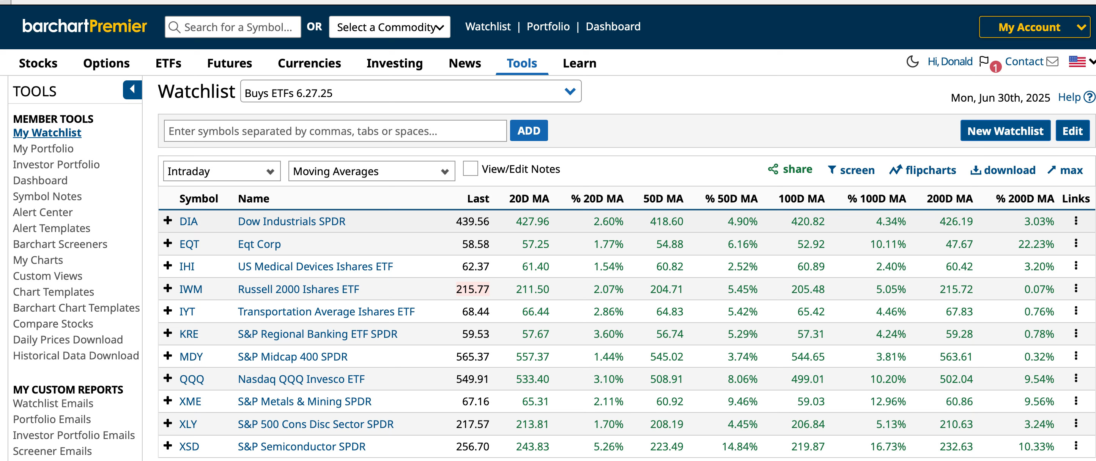Open the Select a Commodity dropdown
This screenshot has width=1096, height=461.
pos(389,27)
